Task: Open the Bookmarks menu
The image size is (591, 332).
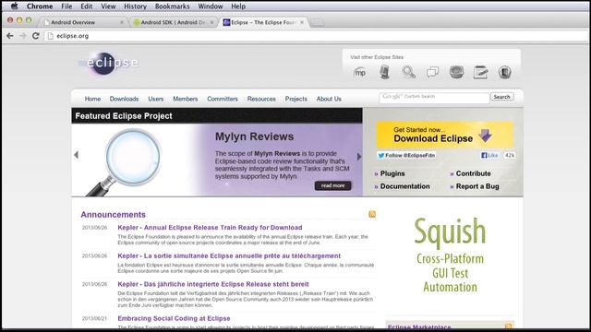Action: click(x=173, y=6)
